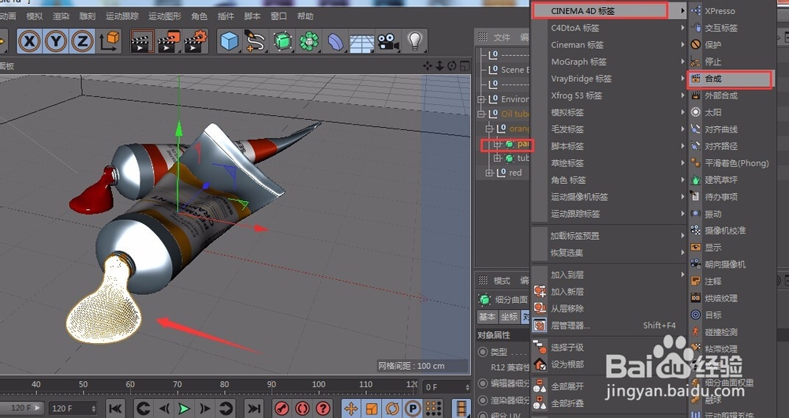This screenshot has height=418, width=789.
Task: Open the VrayBridge 标签 submenu
Action: coord(609,78)
